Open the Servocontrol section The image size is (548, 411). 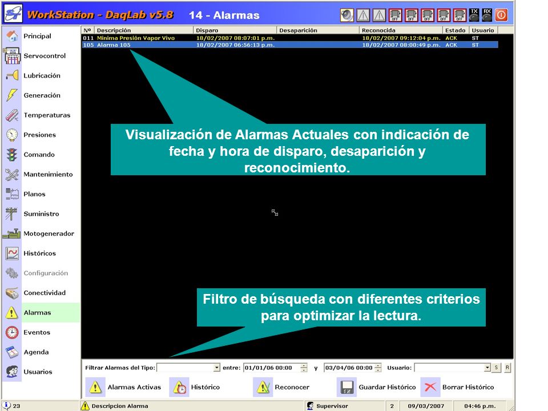click(x=41, y=56)
